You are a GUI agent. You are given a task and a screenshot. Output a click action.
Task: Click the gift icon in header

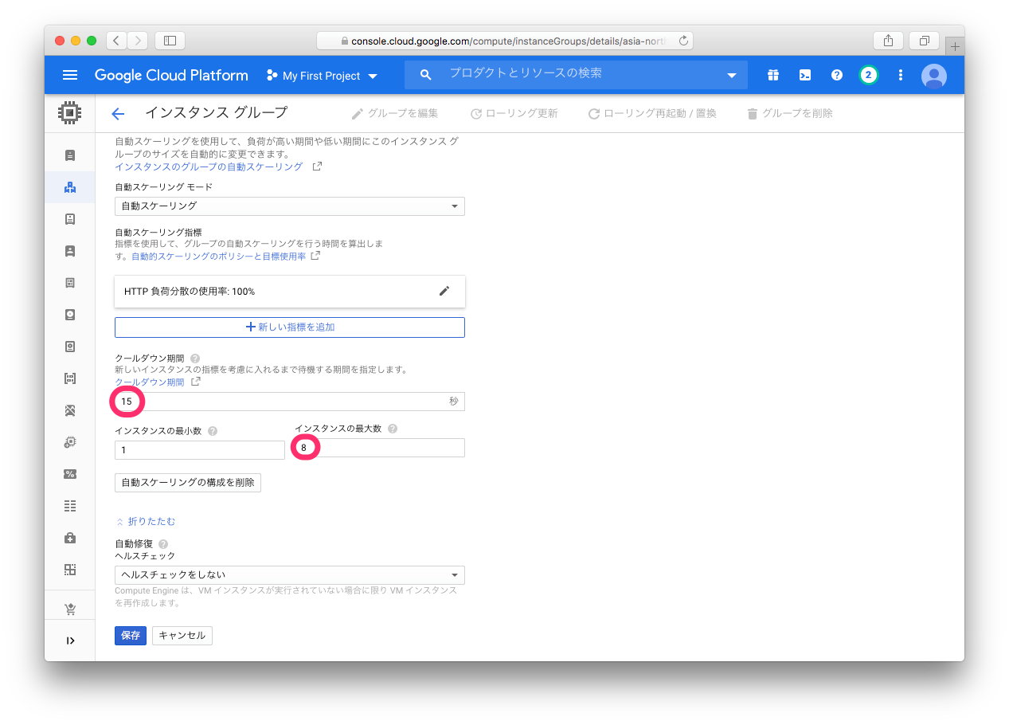pos(773,75)
